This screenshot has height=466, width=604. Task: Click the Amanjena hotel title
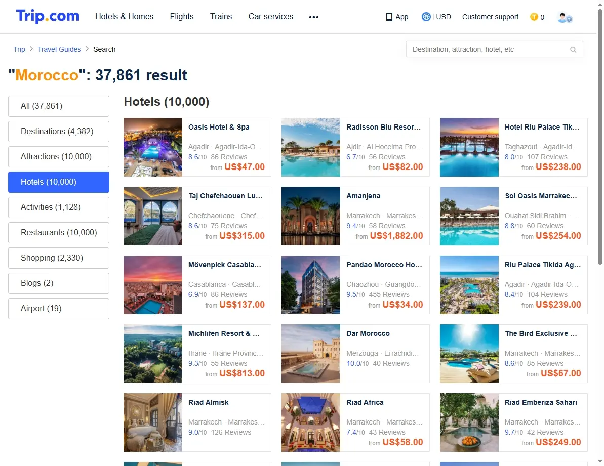(363, 196)
